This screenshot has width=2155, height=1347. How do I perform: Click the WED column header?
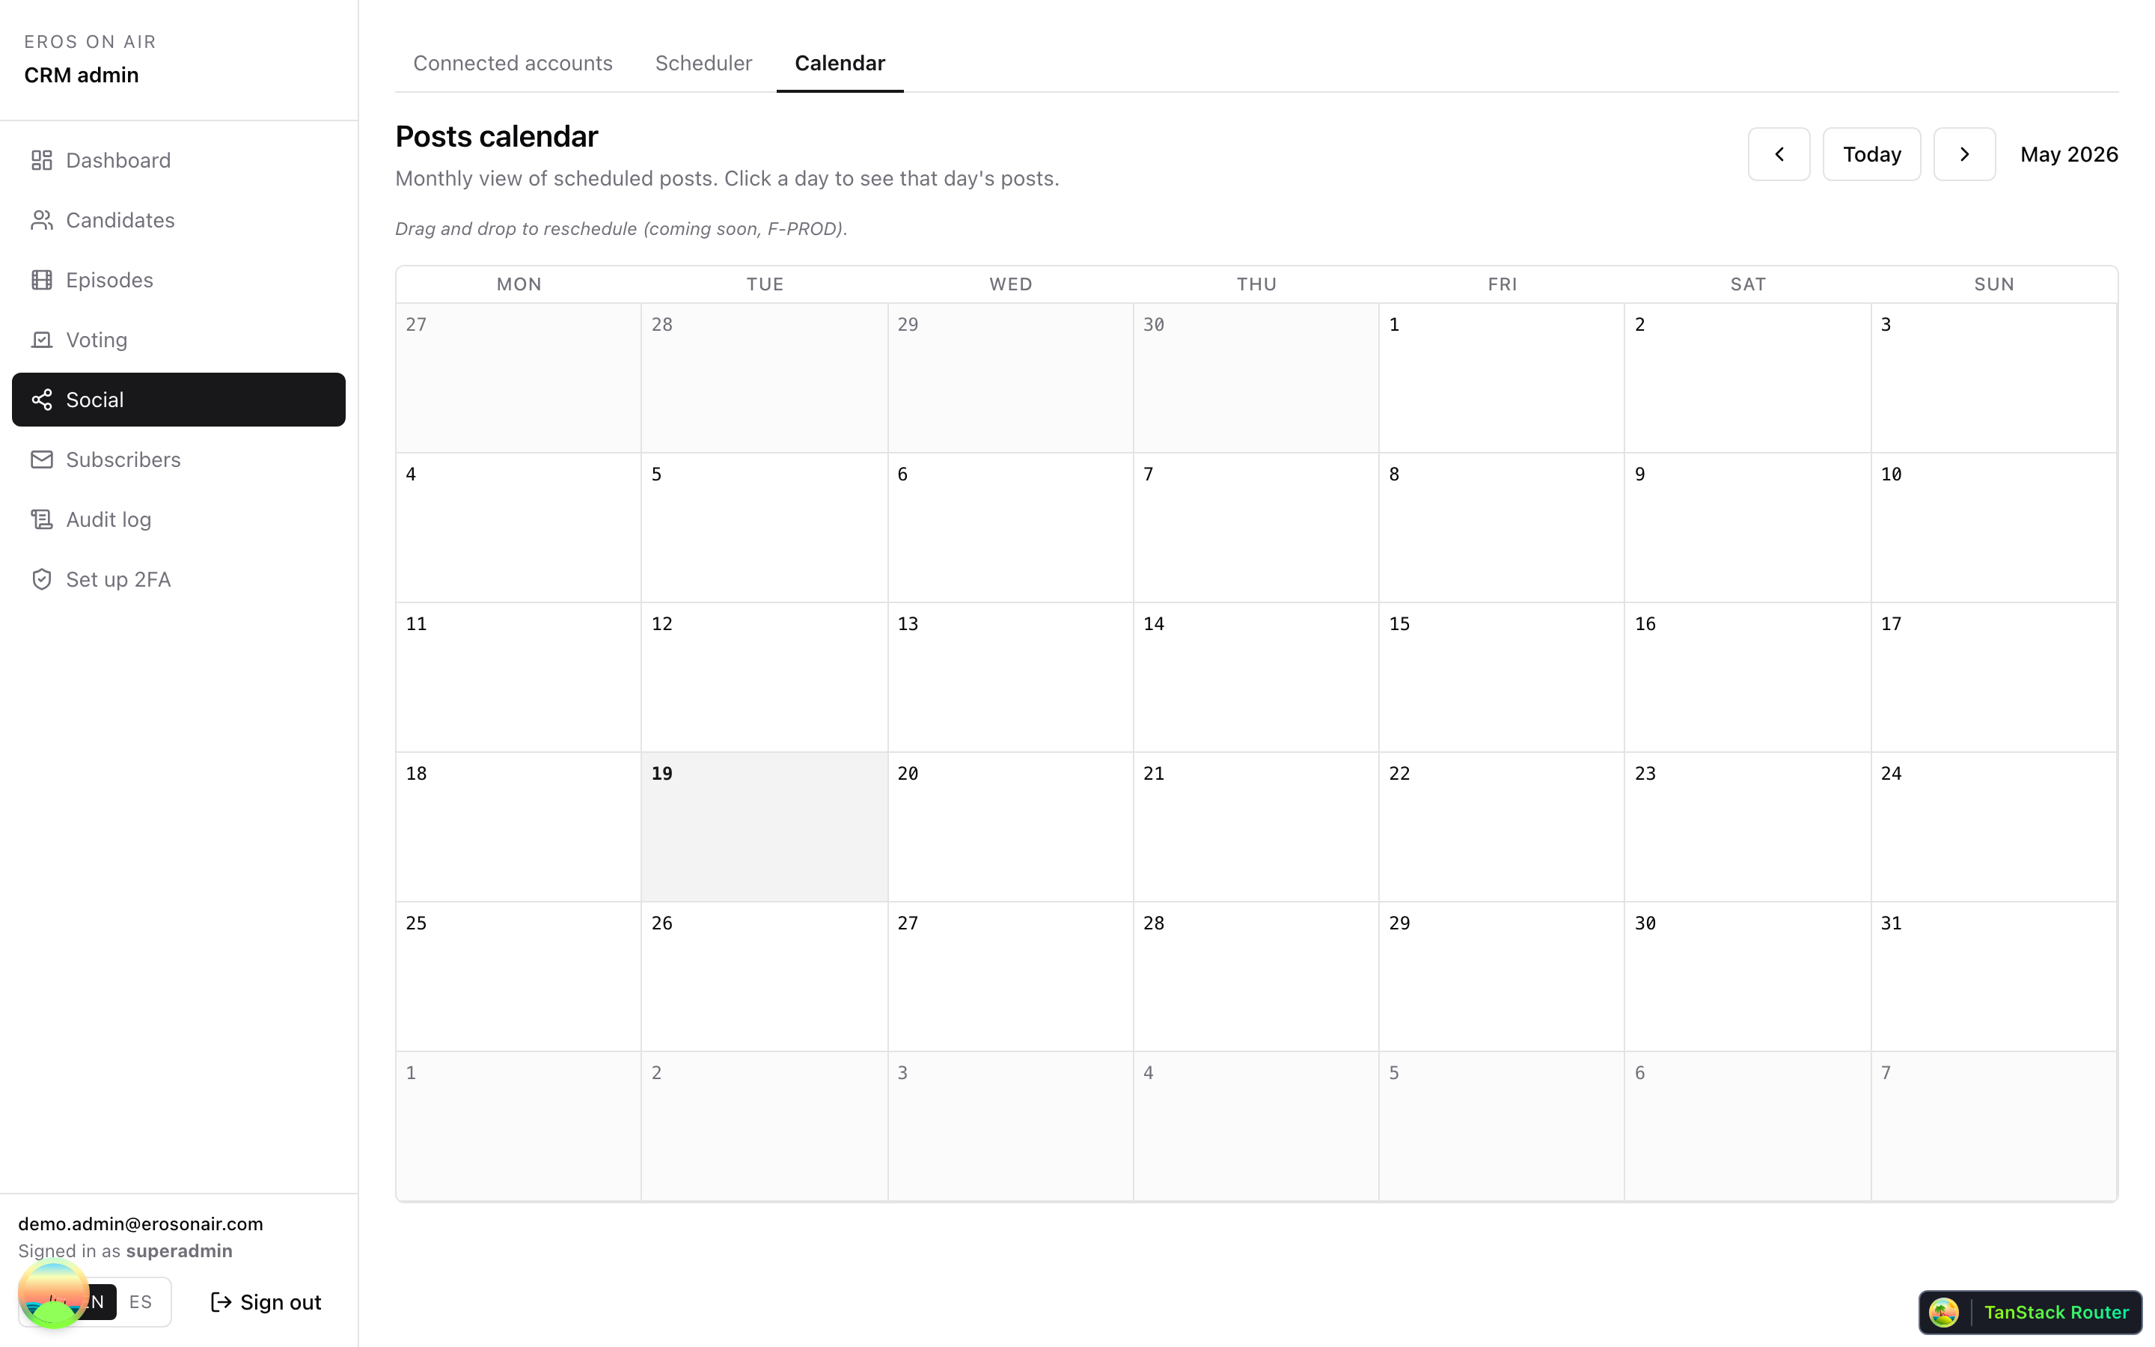(1011, 284)
